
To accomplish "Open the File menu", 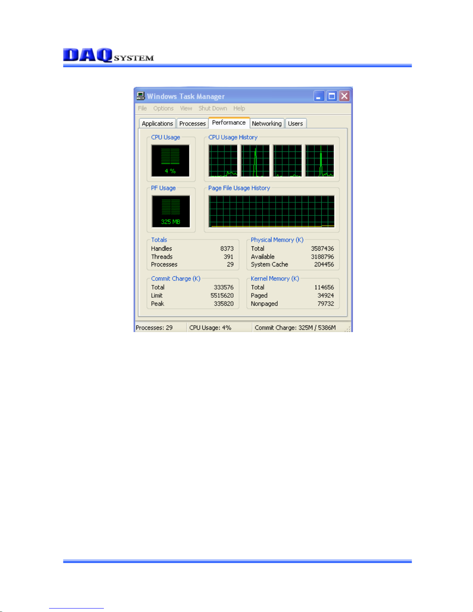I will [142, 108].
